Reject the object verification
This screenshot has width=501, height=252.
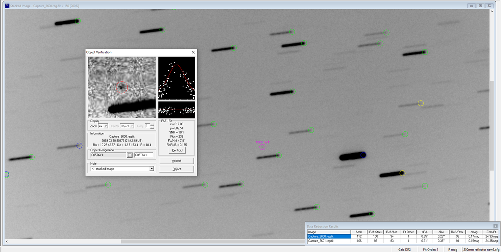[x=176, y=169]
